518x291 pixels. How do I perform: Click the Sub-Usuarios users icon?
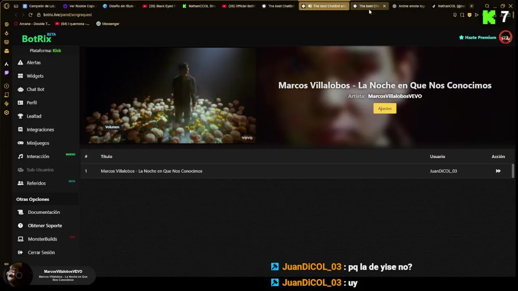(x=20, y=170)
